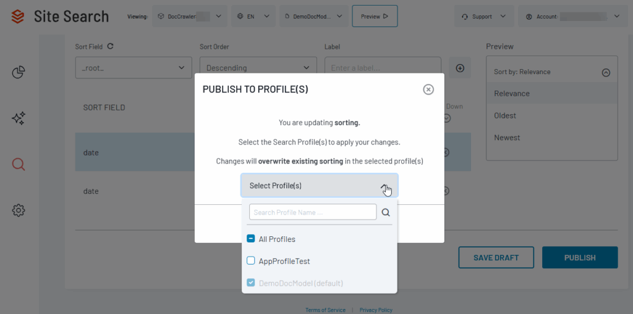
Task: Click the add sort field plus icon
Action: (x=460, y=68)
